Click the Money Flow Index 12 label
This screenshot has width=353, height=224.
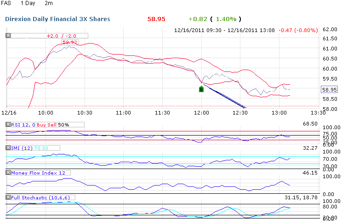pos(38,173)
